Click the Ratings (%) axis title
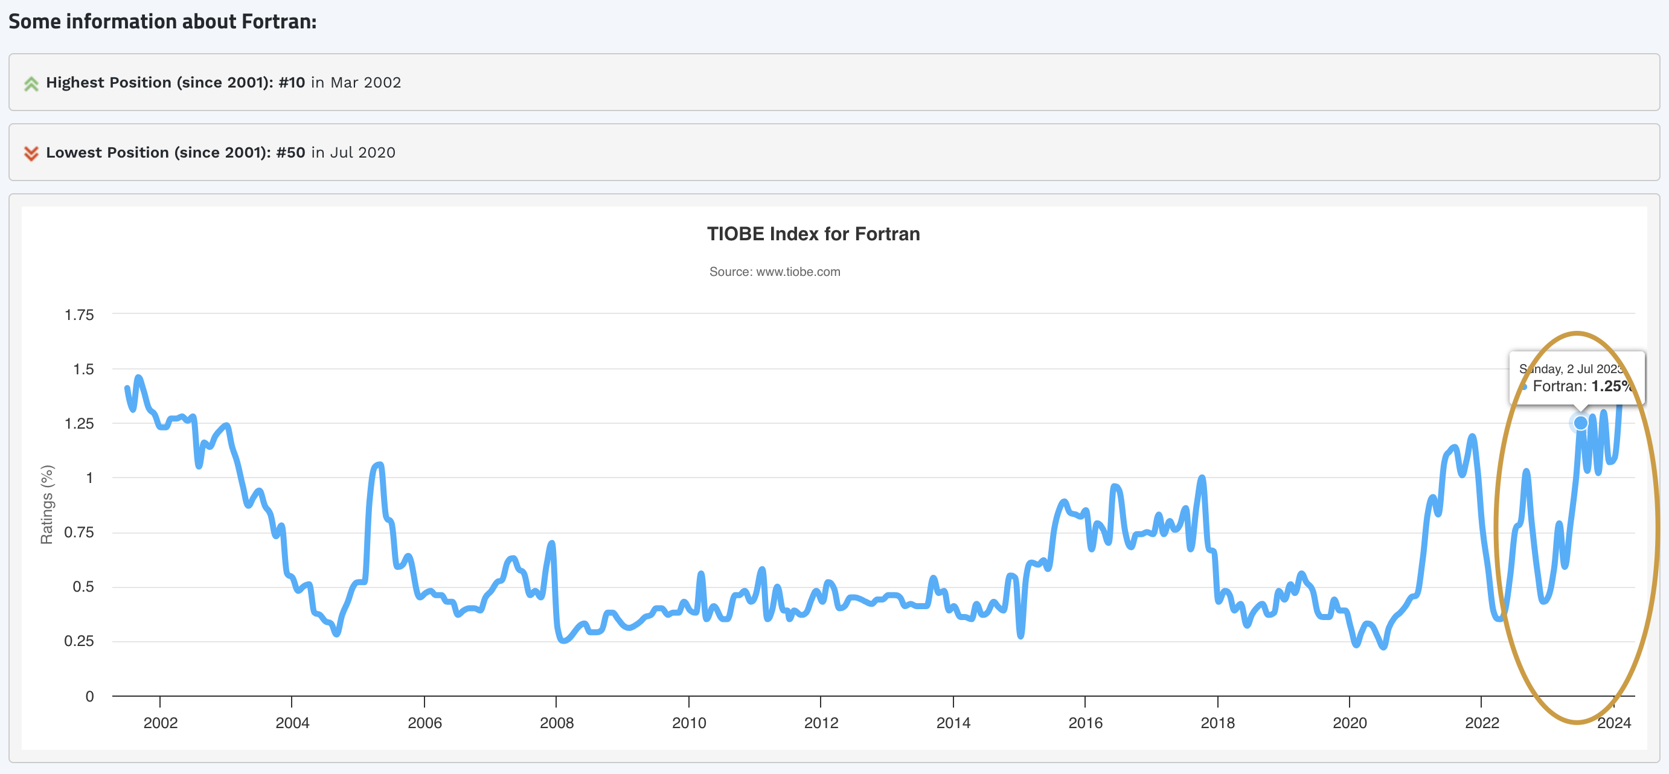1669x774 pixels. pos(46,505)
